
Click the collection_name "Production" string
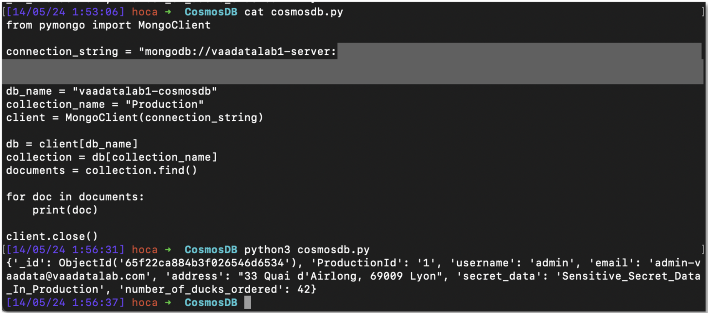click(x=165, y=104)
